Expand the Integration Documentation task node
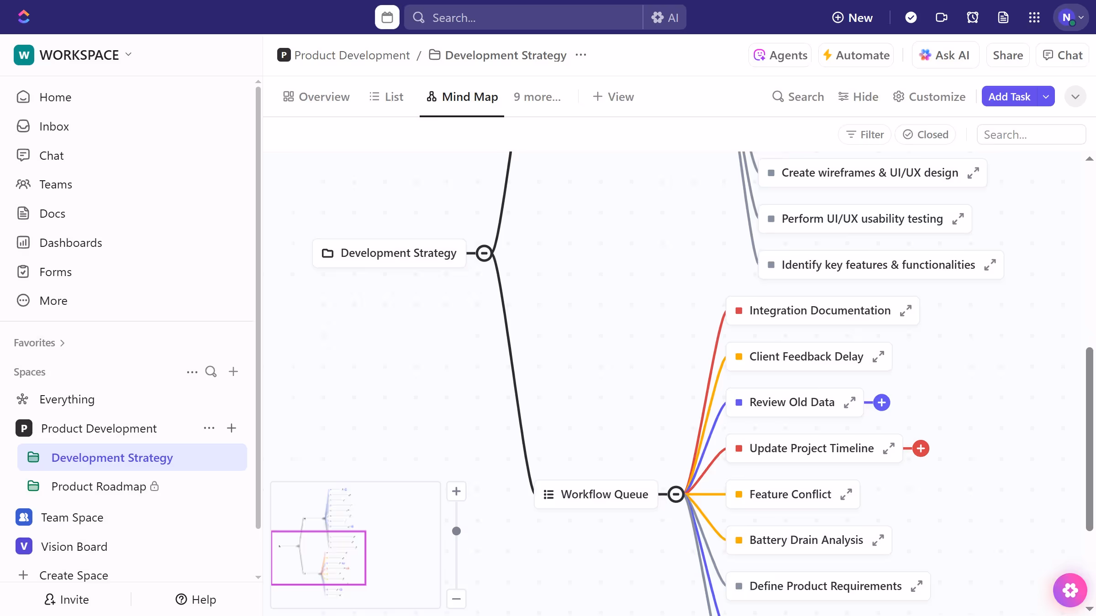 906,311
